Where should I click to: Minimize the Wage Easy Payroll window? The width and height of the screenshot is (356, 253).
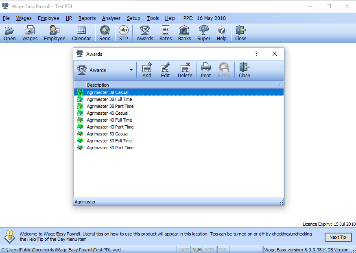point(310,7)
